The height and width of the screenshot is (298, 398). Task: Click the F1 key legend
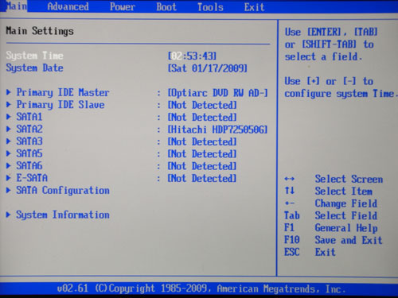coord(289,227)
